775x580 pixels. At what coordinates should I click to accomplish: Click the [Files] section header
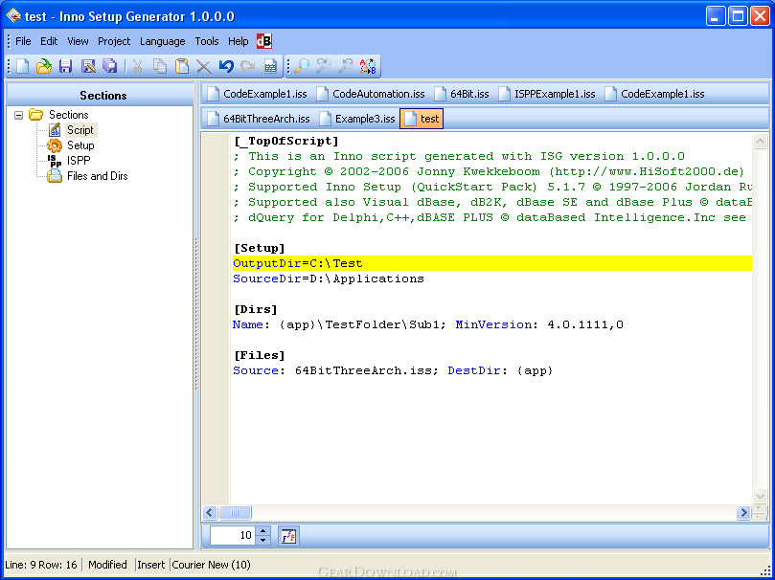(x=259, y=355)
